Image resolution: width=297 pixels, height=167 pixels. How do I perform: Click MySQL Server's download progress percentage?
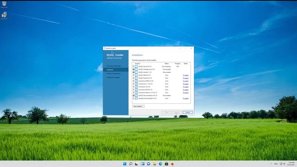[x=178, y=66]
